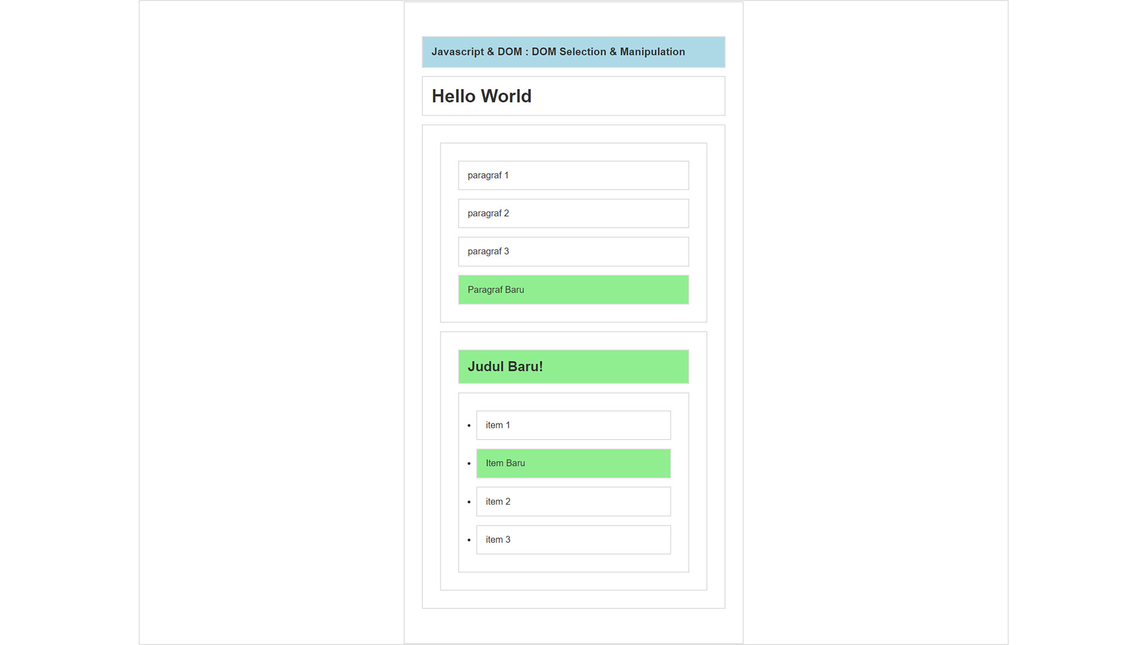
Task: Click the bullet beside item 3
Action: [469, 540]
